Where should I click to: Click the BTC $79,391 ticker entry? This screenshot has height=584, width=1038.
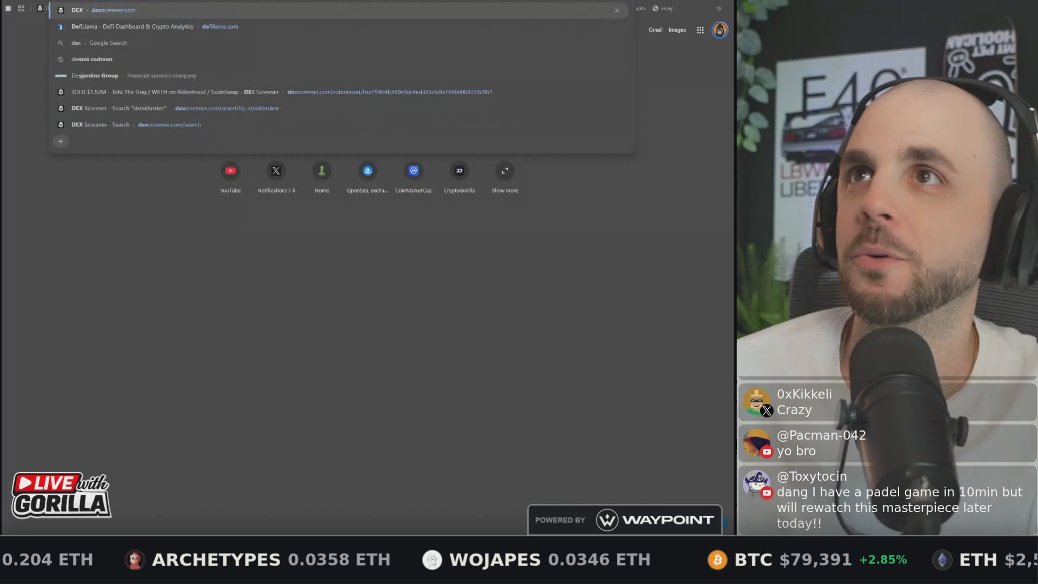808,560
